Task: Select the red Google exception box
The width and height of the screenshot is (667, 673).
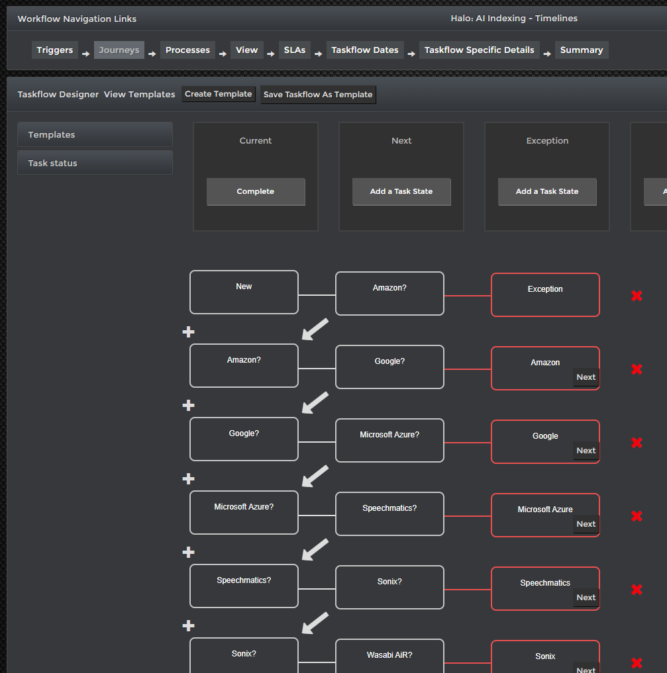Action: click(545, 441)
